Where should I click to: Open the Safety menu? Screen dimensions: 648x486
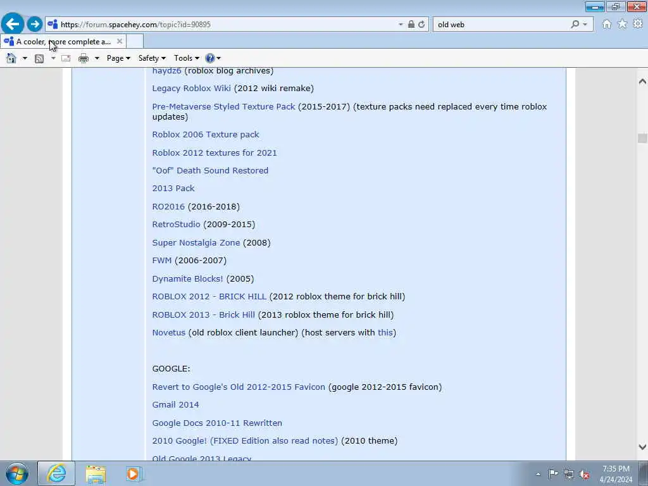tap(152, 58)
